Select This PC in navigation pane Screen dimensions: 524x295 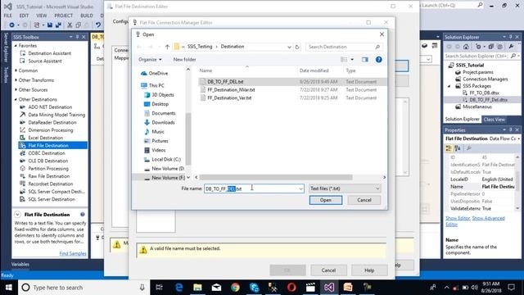pyautogui.click(x=152, y=85)
